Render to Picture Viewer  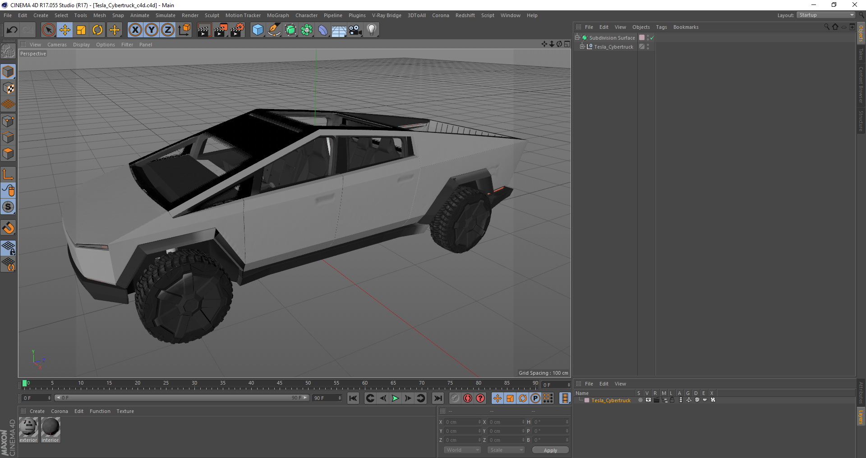[221, 30]
